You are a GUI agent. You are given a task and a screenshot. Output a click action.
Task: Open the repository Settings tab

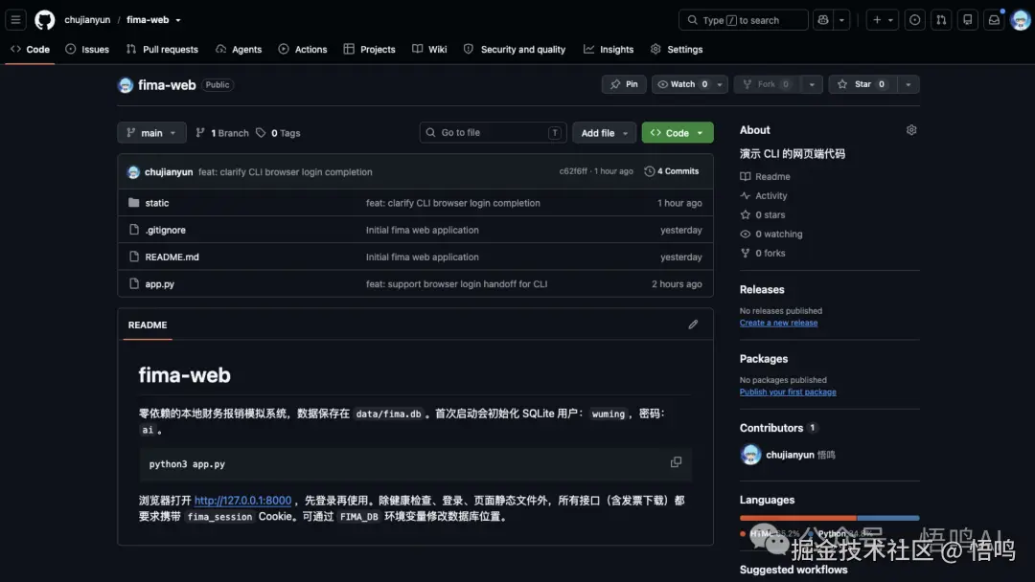pos(677,50)
